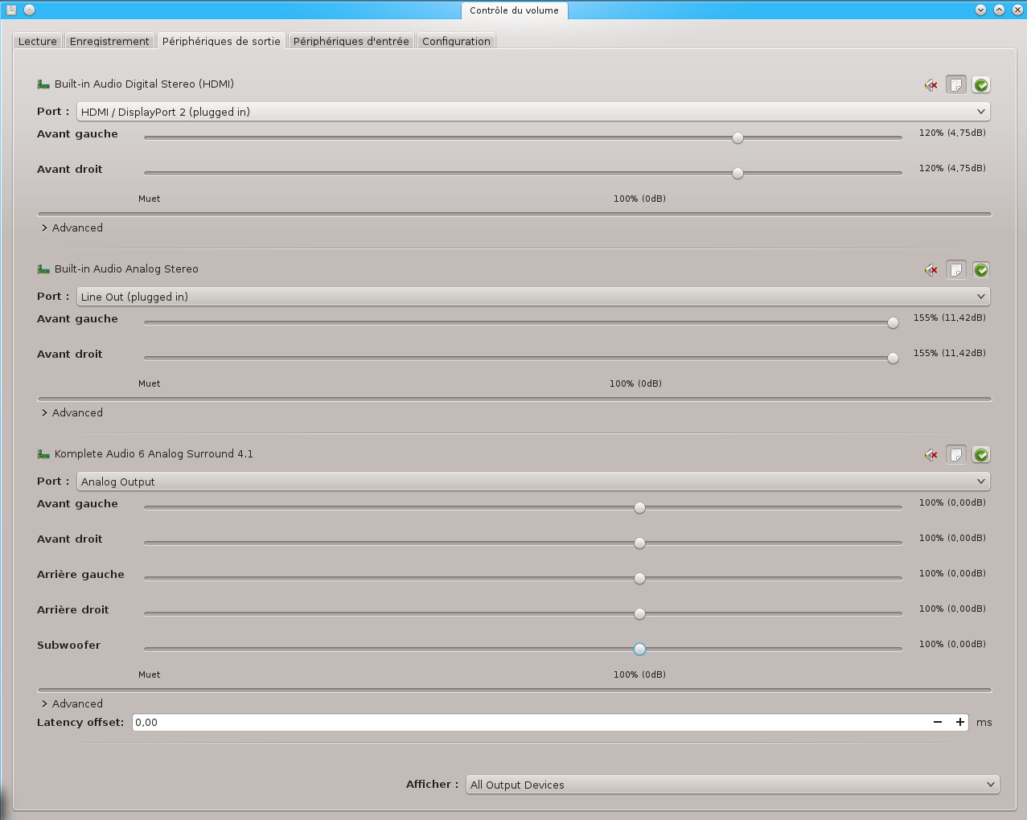Open the All Output Devices filter dropdown
Viewport: 1027px width, 820px height.
[x=733, y=785]
